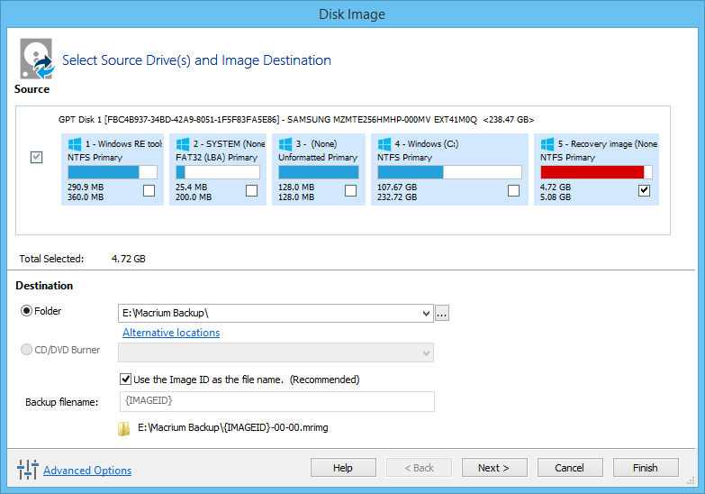Click the Windows logo on partition 4 Windows (C:)
The width and height of the screenshot is (705, 494).
384,144
